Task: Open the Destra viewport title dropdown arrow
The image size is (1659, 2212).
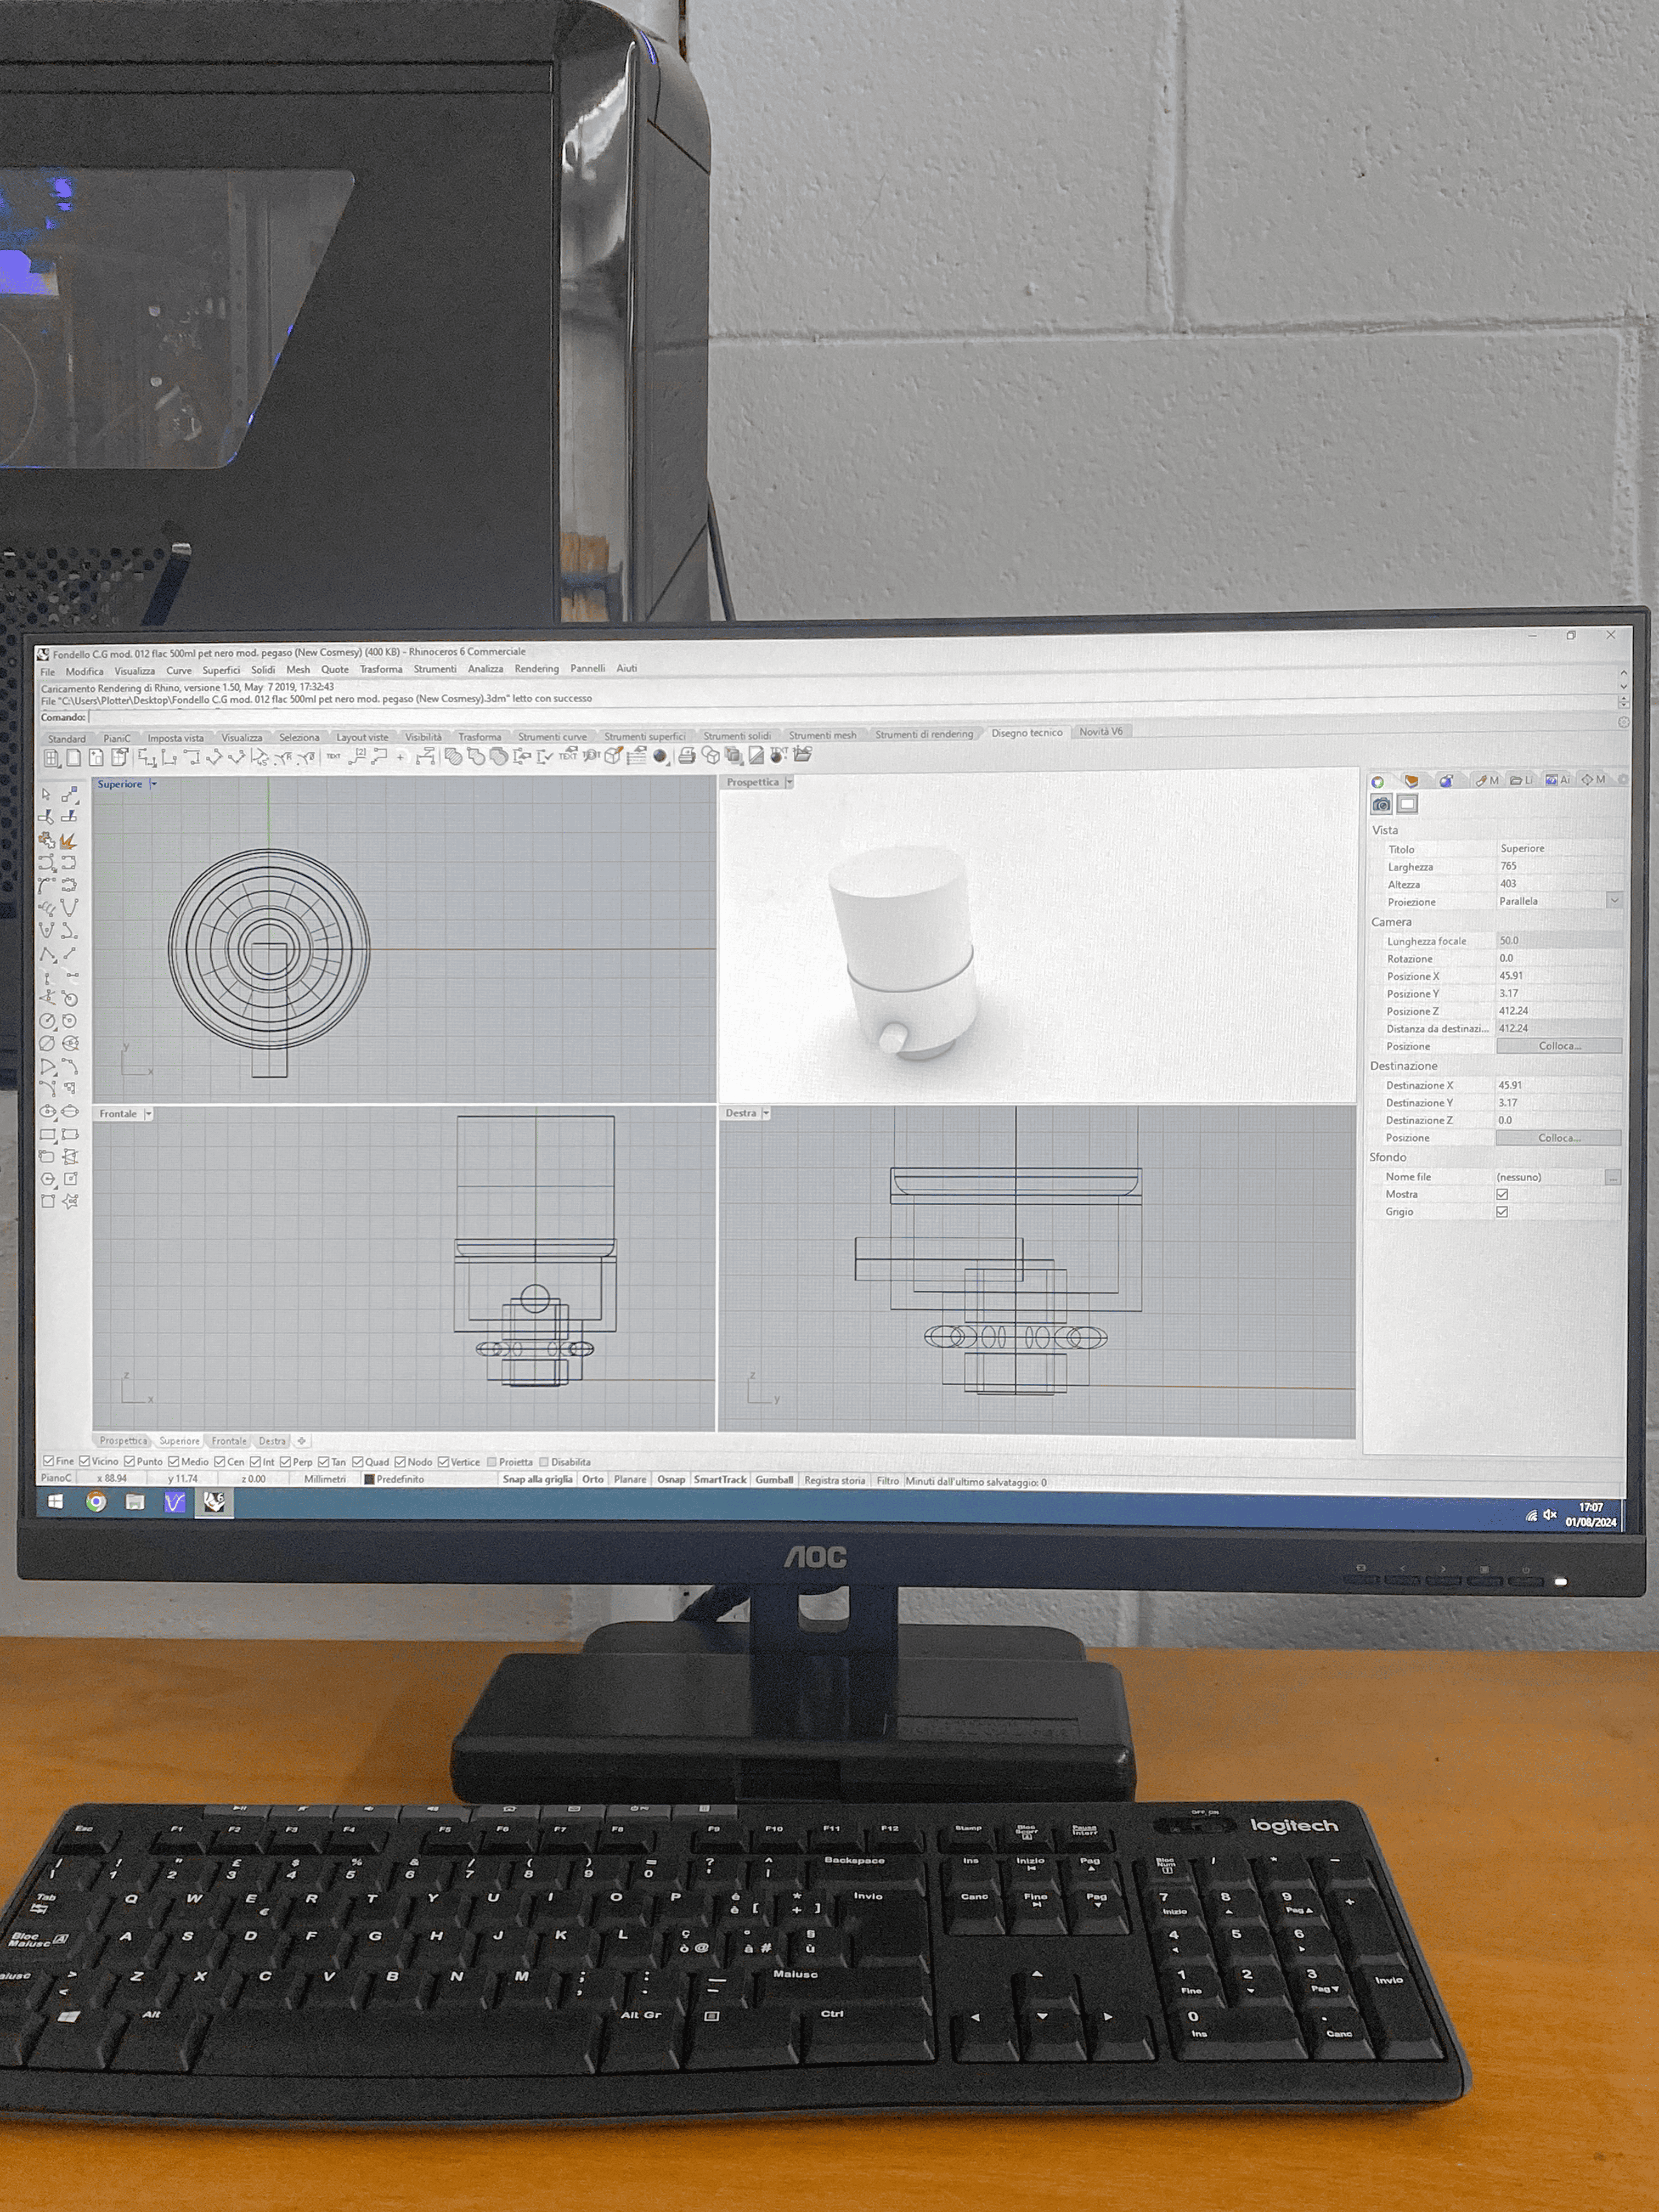Action: click(767, 1113)
